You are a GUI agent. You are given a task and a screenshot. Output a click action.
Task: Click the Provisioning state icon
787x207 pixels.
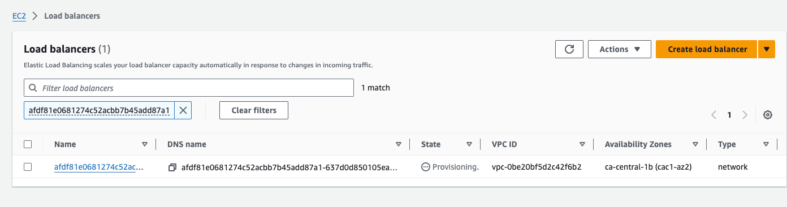pos(426,167)
